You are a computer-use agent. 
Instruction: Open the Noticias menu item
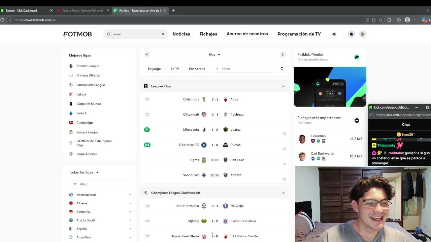tap(181, 34)
